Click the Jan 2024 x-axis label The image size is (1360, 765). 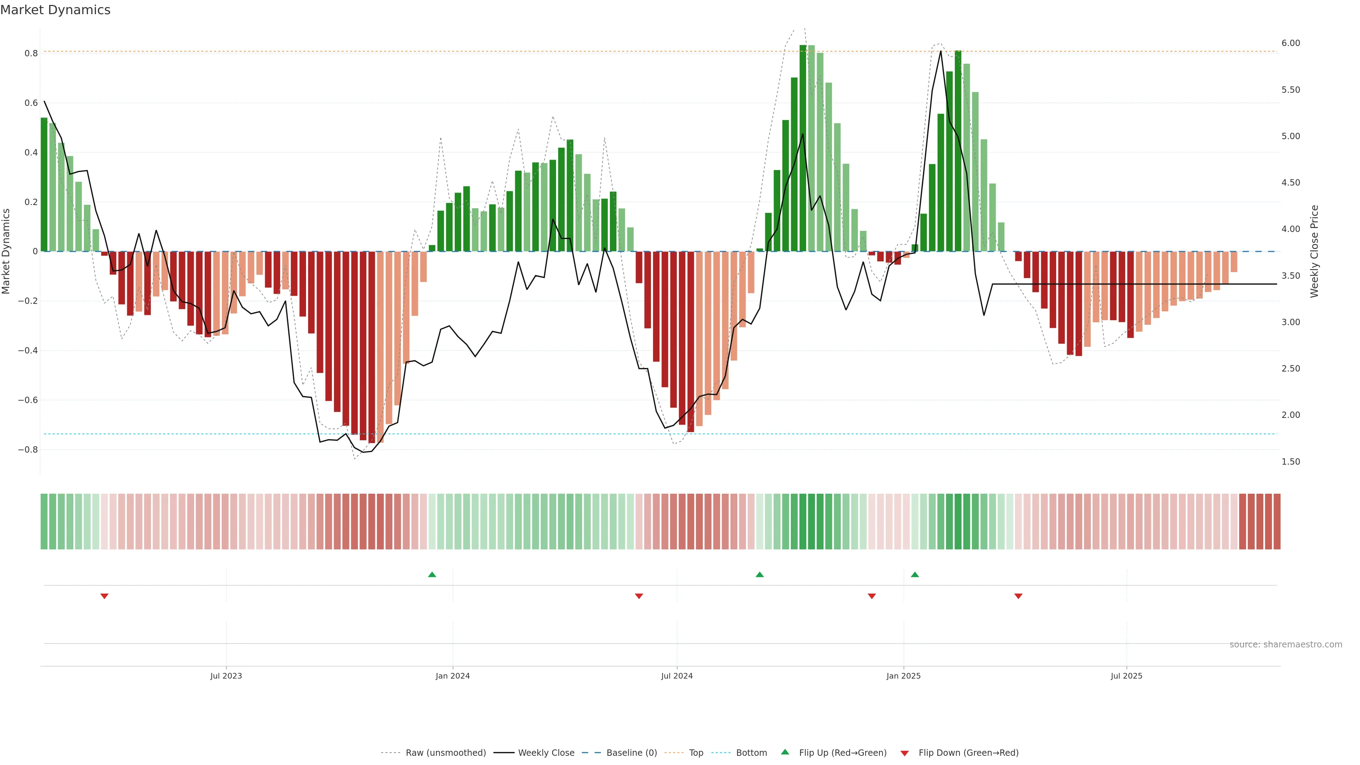(x=453, y=676)
